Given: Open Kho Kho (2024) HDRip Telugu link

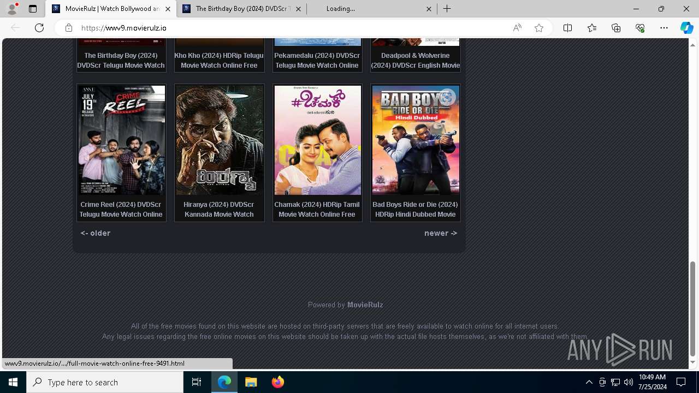Looking at the screenshot, I should pos(219,60).
